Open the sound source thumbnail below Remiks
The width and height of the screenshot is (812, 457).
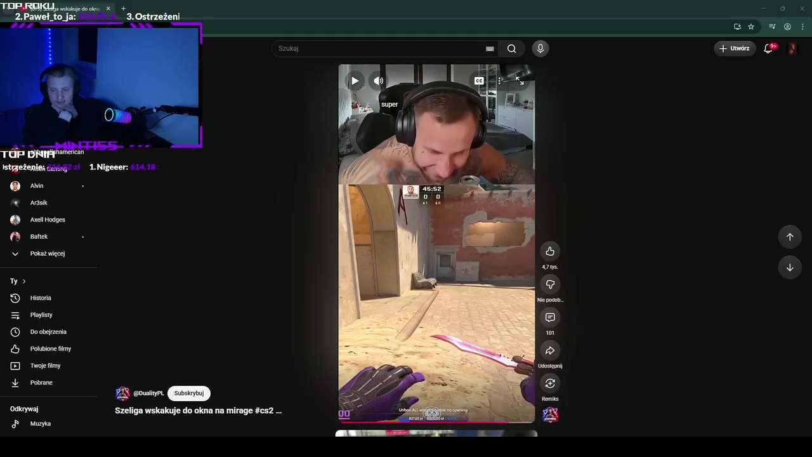[x=550, y=414]
